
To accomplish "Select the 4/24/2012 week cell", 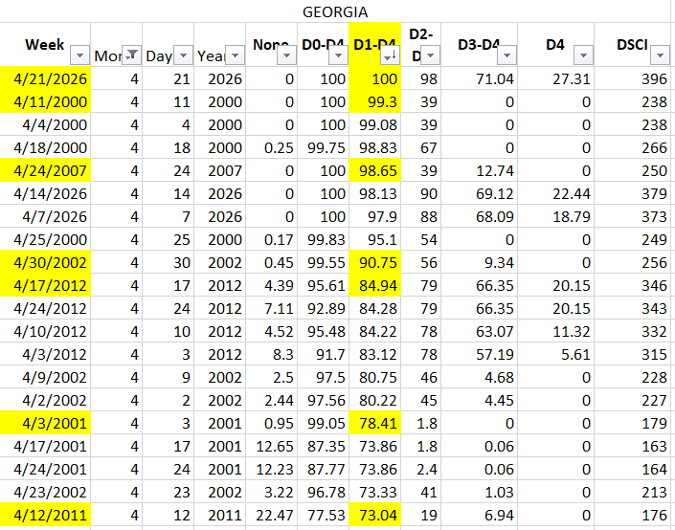I will [x=45, y=308].
